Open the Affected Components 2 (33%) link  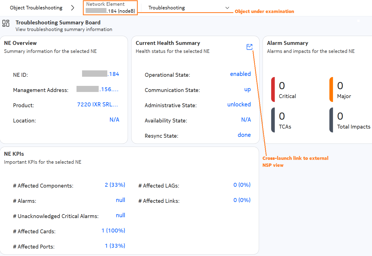(115, 185)
